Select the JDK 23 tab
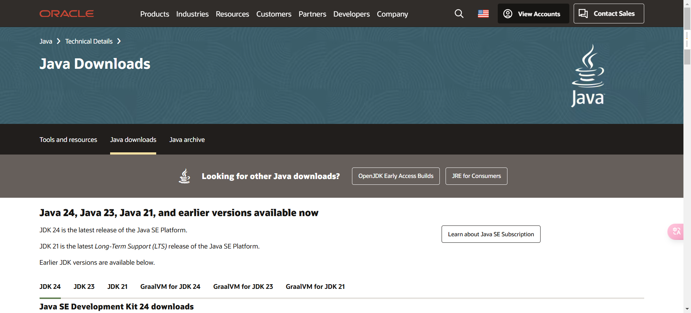The width and height of the screenshot is (691, 313). coord(84,287)
